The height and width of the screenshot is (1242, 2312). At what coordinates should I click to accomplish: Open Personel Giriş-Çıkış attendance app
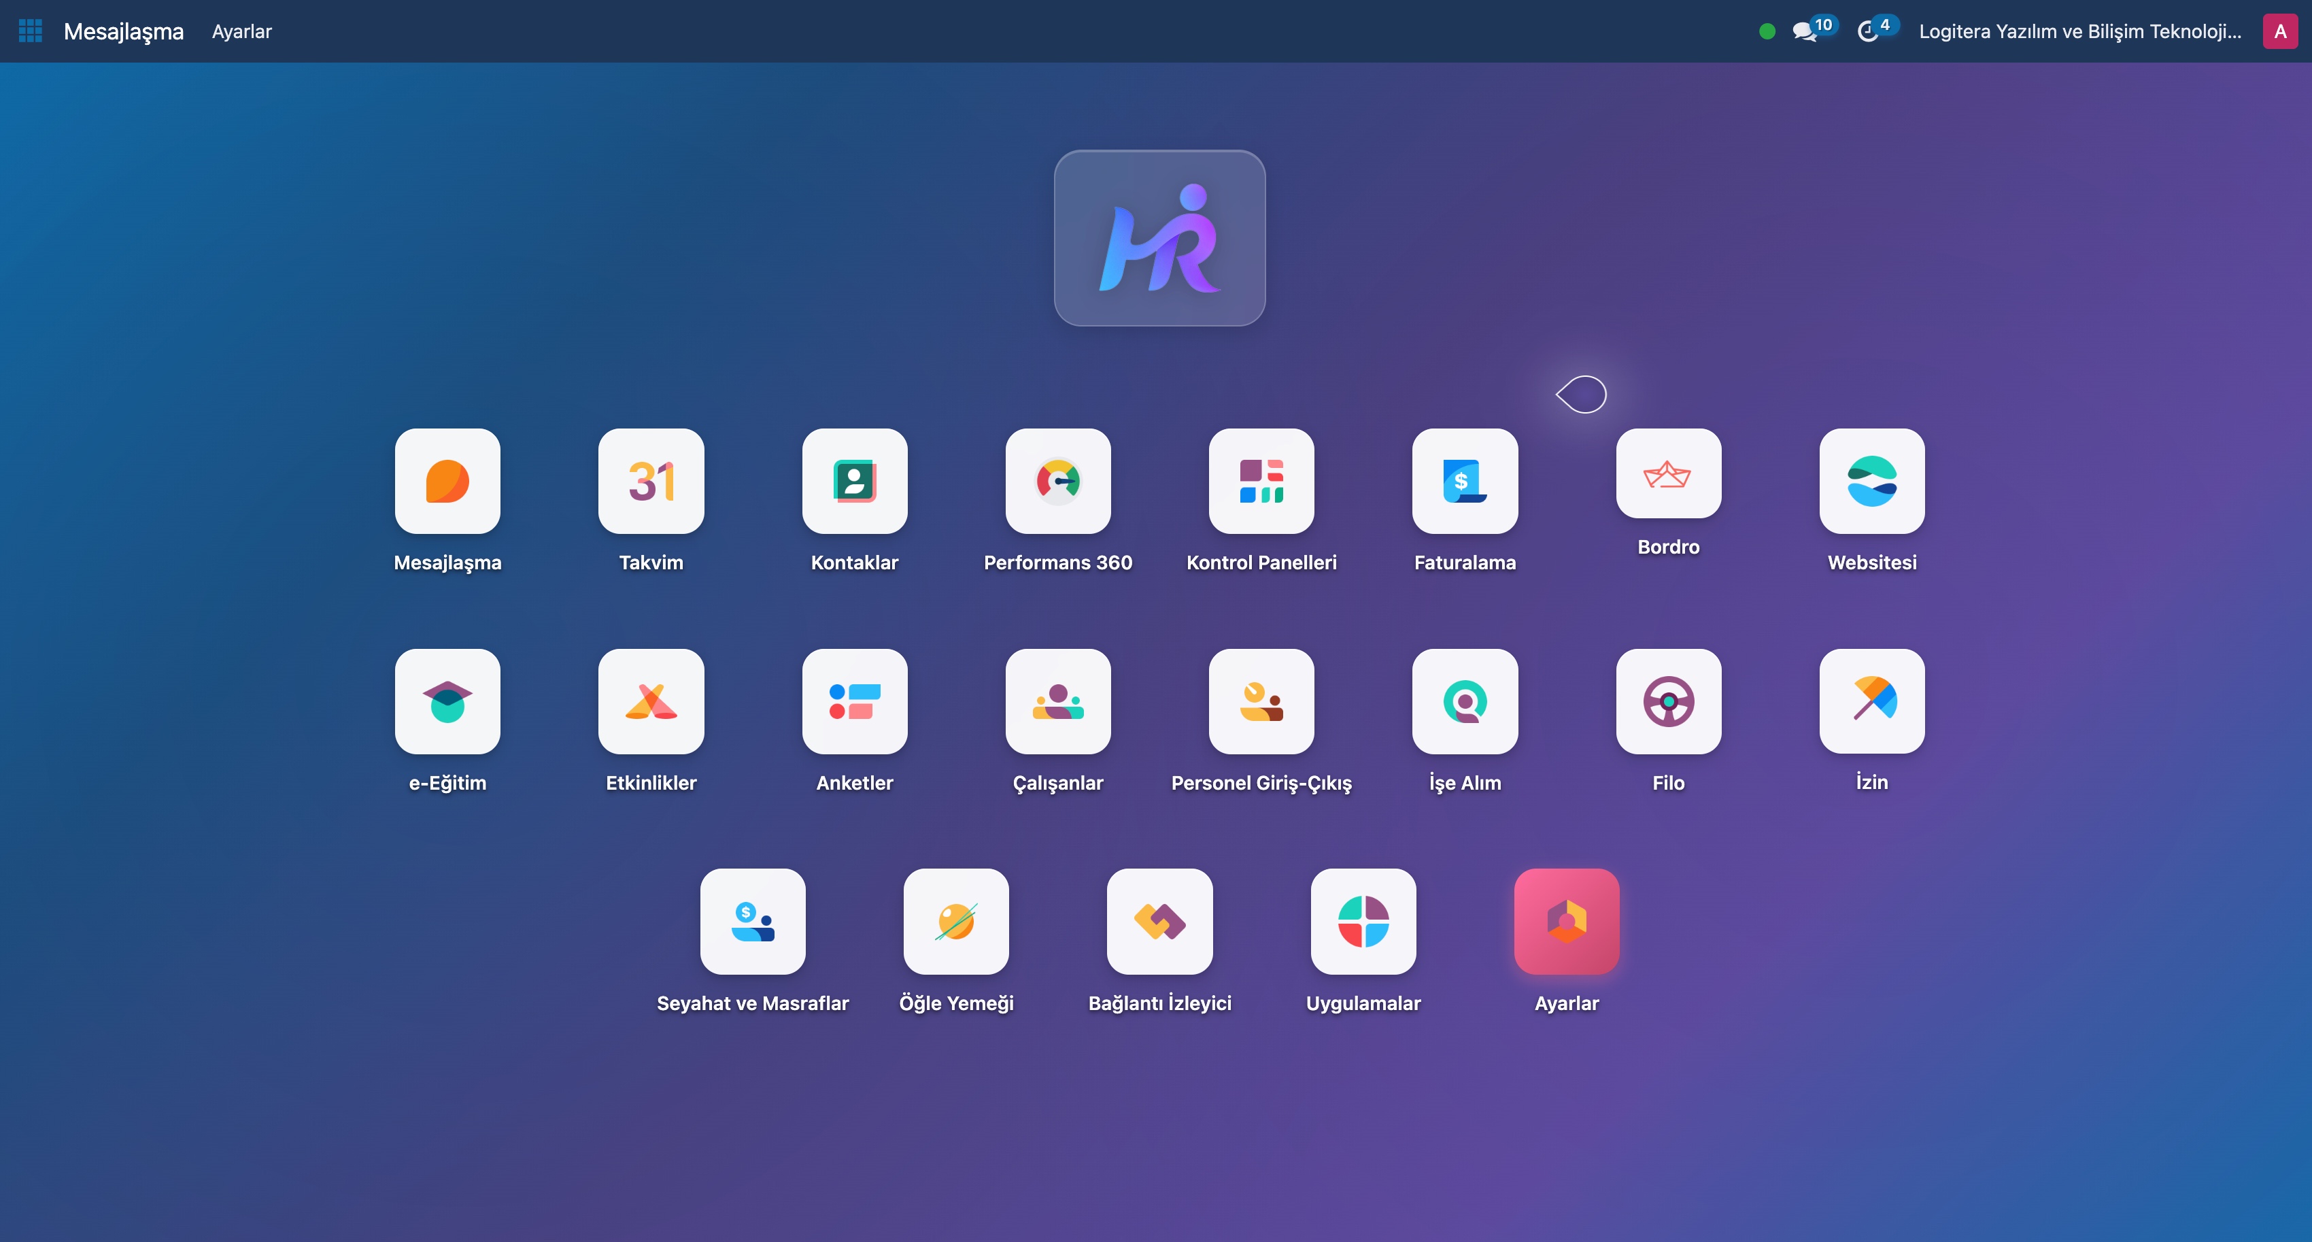click(x=1261, y=701)
